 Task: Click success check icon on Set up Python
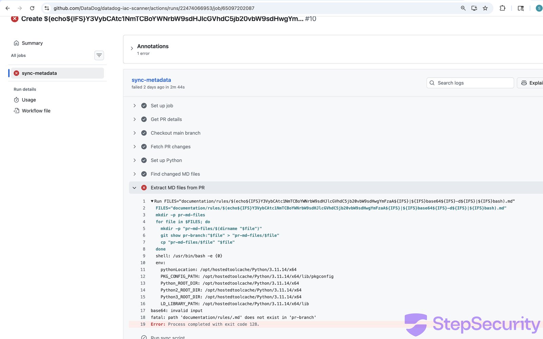point(144,160)
